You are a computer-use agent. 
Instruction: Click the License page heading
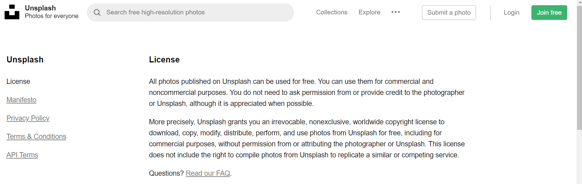(164, 60)
